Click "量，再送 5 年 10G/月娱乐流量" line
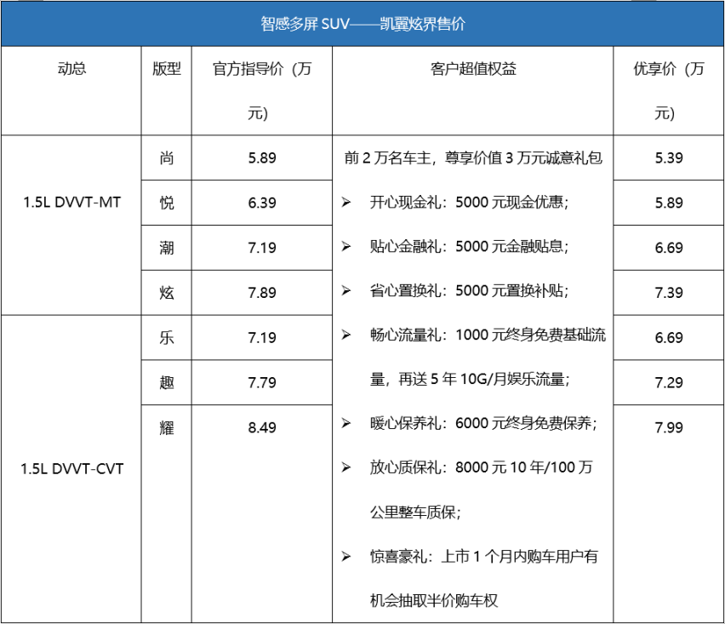The height and width of the screenshot is (624, 725). (x=470, y=379)
